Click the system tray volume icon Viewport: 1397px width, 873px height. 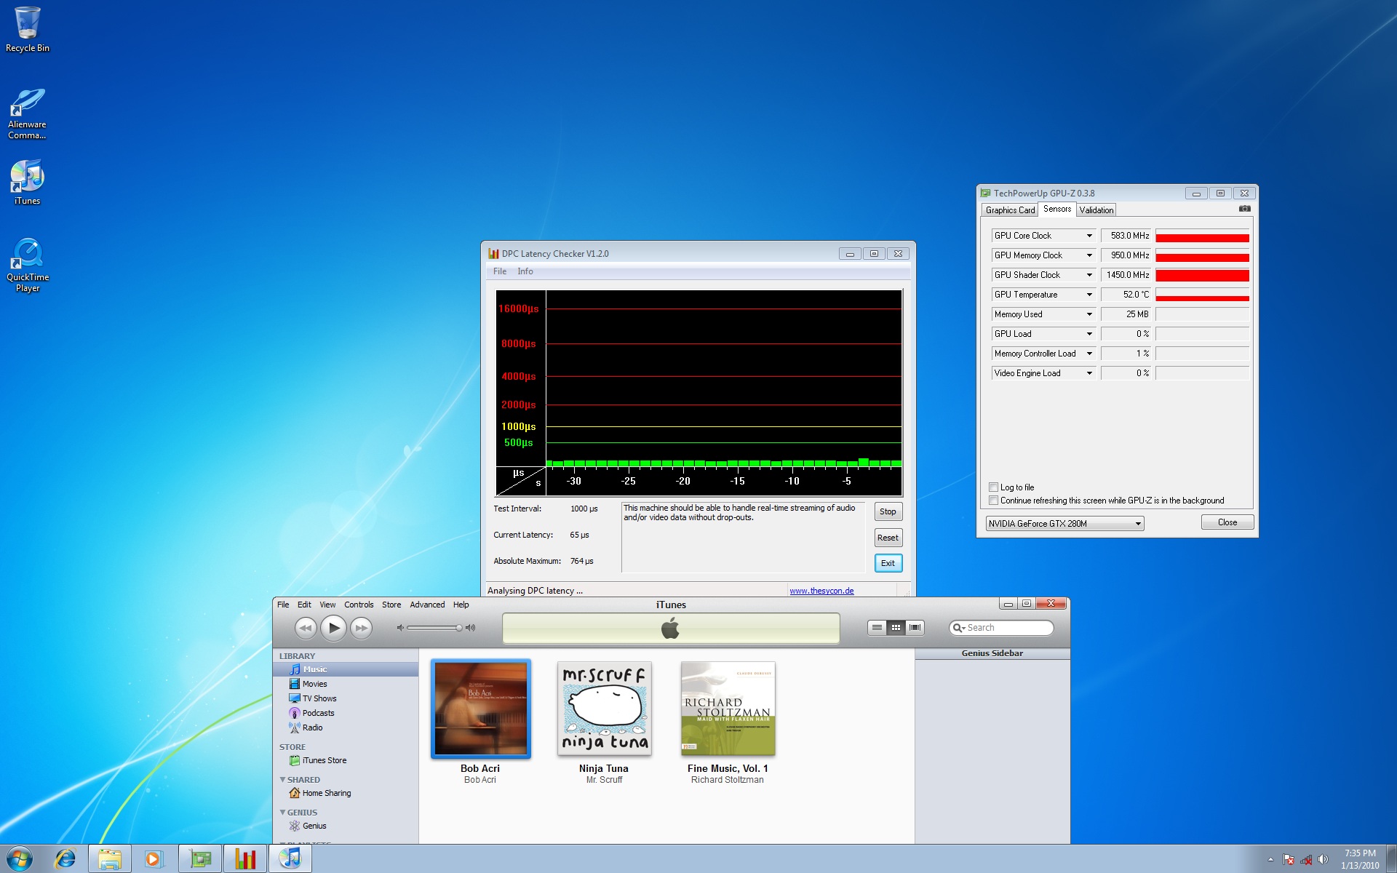[x=1323, y=859]
